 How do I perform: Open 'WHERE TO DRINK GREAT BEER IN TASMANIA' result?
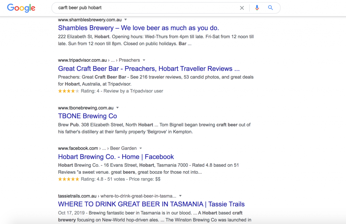pos(151,204)
